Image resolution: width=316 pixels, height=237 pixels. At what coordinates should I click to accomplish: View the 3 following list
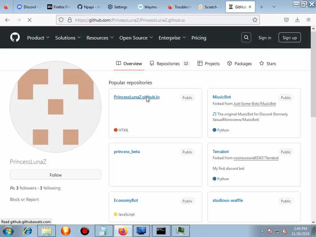click(x=50, y=188)
